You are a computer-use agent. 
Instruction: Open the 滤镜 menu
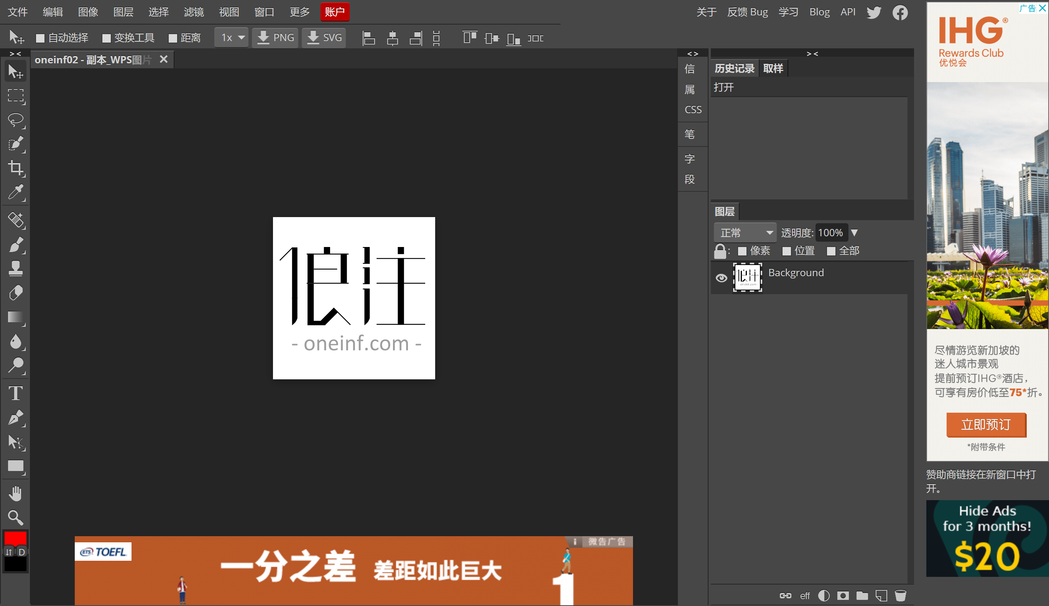(194, 12)
